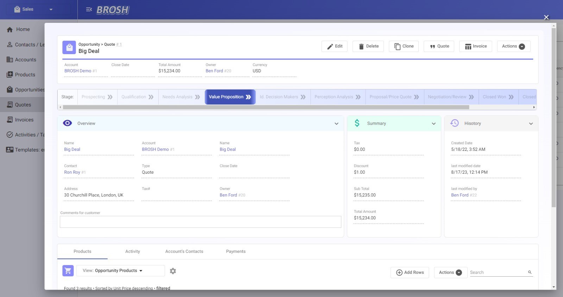Set stage to Closed Won
The image size is (563, 297).
tap(498, 97)
